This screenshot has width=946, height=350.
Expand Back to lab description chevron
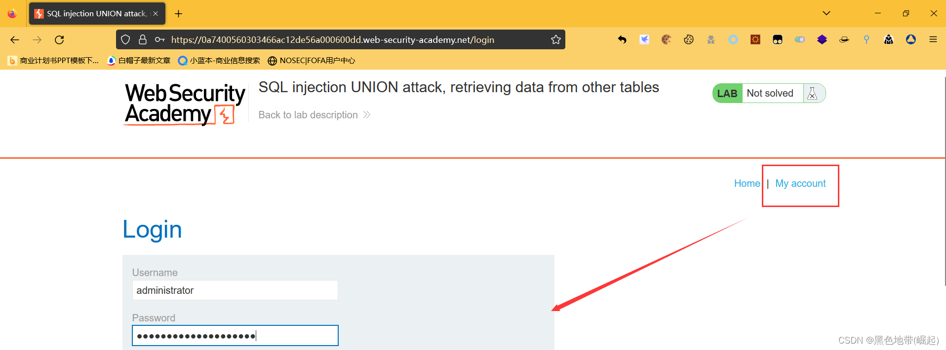pos(367,115)
